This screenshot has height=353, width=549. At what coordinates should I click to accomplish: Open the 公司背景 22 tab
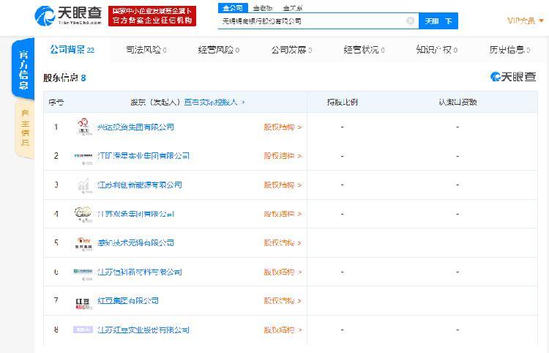(72, 50)
